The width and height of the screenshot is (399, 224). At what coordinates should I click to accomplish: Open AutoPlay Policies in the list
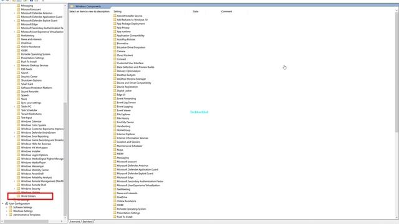(x=126, y=39)
